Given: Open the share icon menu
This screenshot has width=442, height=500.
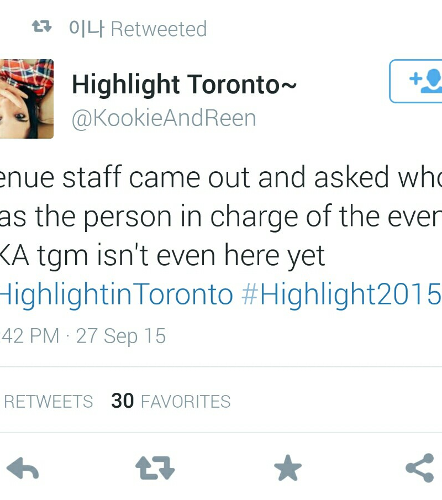Looking at the screenshot, I should coord(420,468).
